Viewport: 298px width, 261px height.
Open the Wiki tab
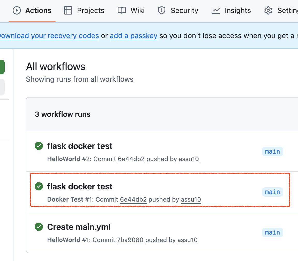coord(137,10)
